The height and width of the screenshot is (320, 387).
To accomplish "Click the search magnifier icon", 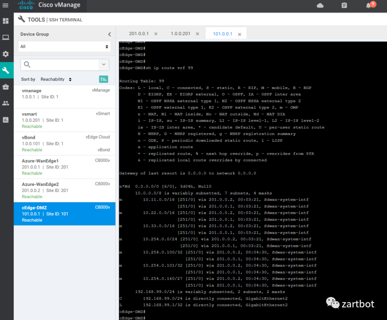I will click(27, 65).
